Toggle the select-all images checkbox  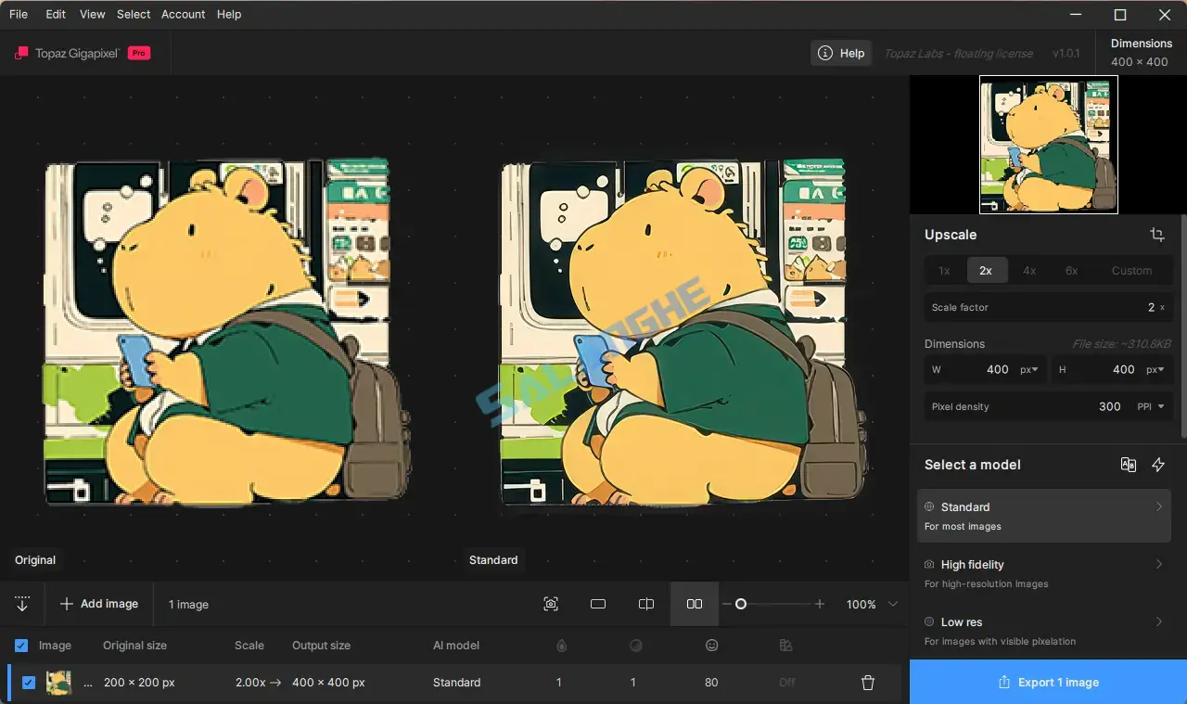tap(20, 645)
